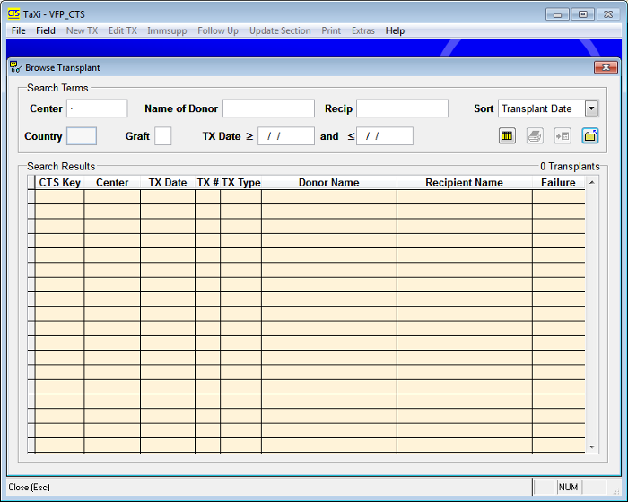628x502 pixels.
Task: Click the grayed-out printer icon
Action: pyautogui.click(x=535, y=136)
